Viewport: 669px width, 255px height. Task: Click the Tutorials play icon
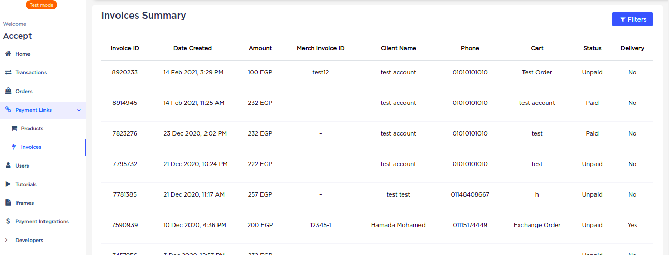pyautogui.click(x=8, y=184)
